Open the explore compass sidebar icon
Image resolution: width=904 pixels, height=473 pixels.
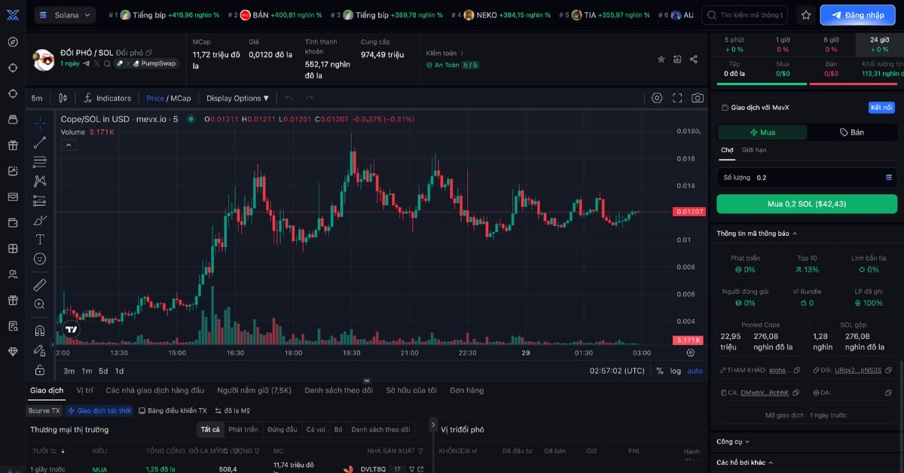click(x=13, y=42)
